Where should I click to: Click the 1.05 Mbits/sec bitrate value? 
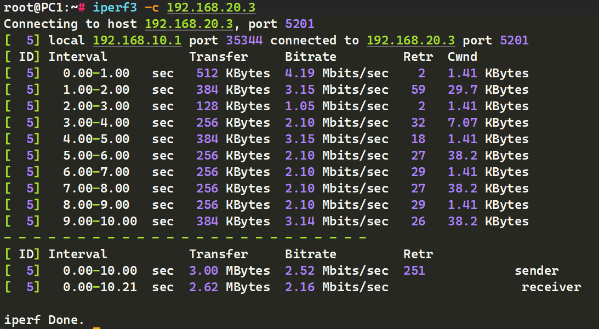click(x=337, y=106)
